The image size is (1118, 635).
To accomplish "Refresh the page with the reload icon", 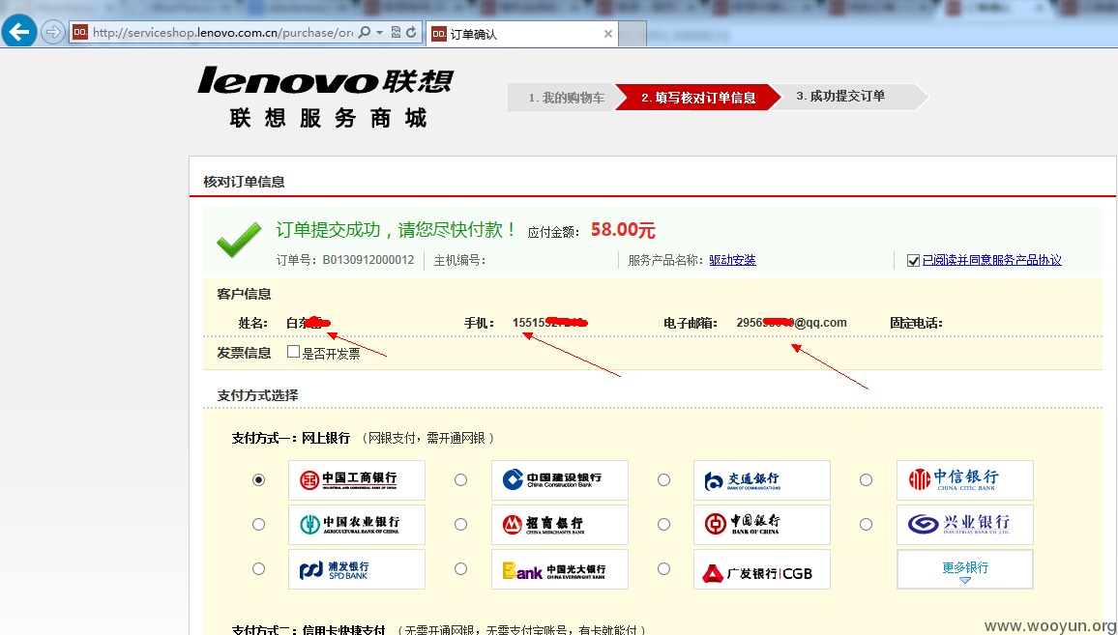I will point(411,32).
